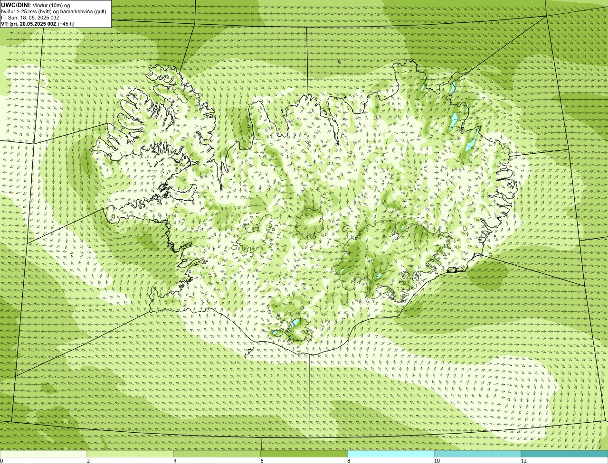Click the colorbar tick label '0'
The height and width of the screenshot is (464, 608).
(x=1, y=461)
